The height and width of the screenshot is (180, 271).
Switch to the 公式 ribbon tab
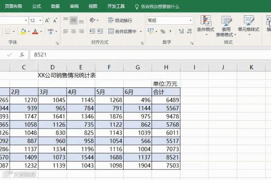[36, 6]
